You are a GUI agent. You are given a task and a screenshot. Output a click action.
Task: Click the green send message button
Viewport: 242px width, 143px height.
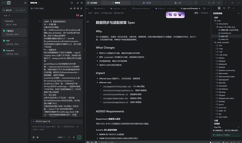tap(79, 137)
